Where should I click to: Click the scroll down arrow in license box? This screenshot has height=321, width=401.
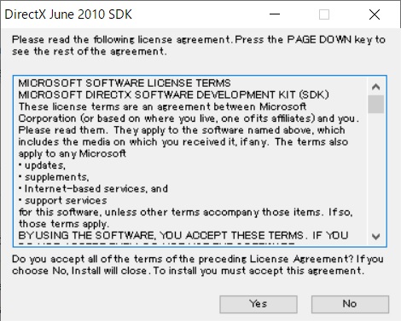click(376, 236)
